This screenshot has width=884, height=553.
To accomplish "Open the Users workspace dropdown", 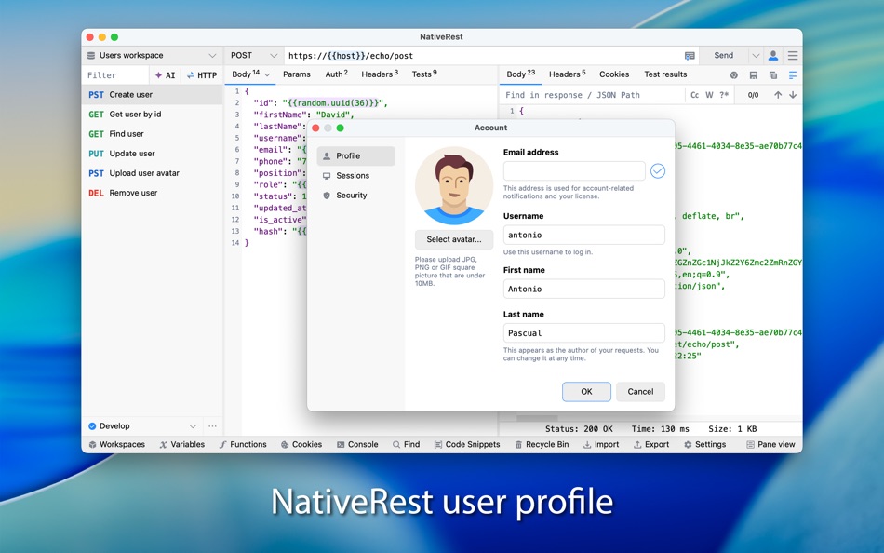I will (x=149, y=55).
